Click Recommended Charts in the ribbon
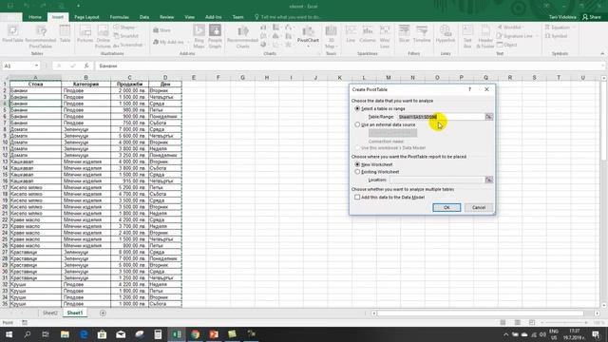Image resolution: width=608 pixels, height=342 pixels. click(243, 36)
